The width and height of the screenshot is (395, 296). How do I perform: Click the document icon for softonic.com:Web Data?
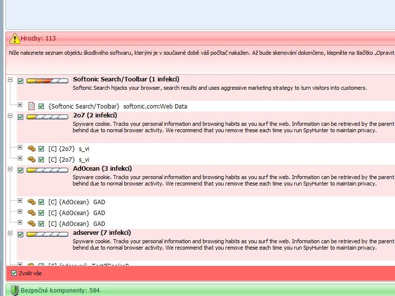pos(32,106)
